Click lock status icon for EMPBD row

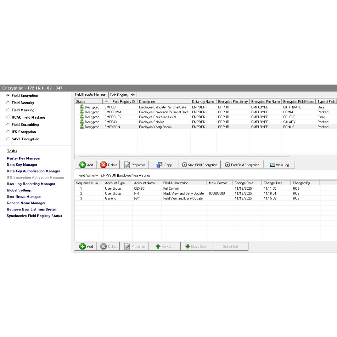point(82,107)
